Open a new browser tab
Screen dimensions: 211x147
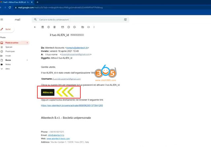(37, 2)
